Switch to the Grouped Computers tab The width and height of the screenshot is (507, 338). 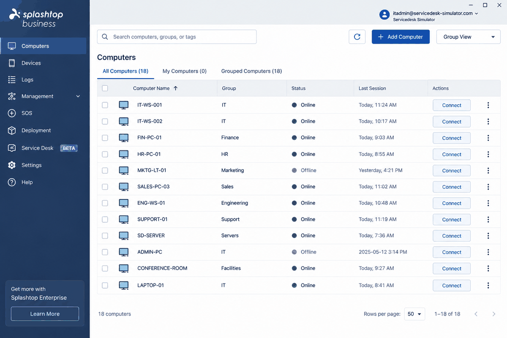(251, 71)
